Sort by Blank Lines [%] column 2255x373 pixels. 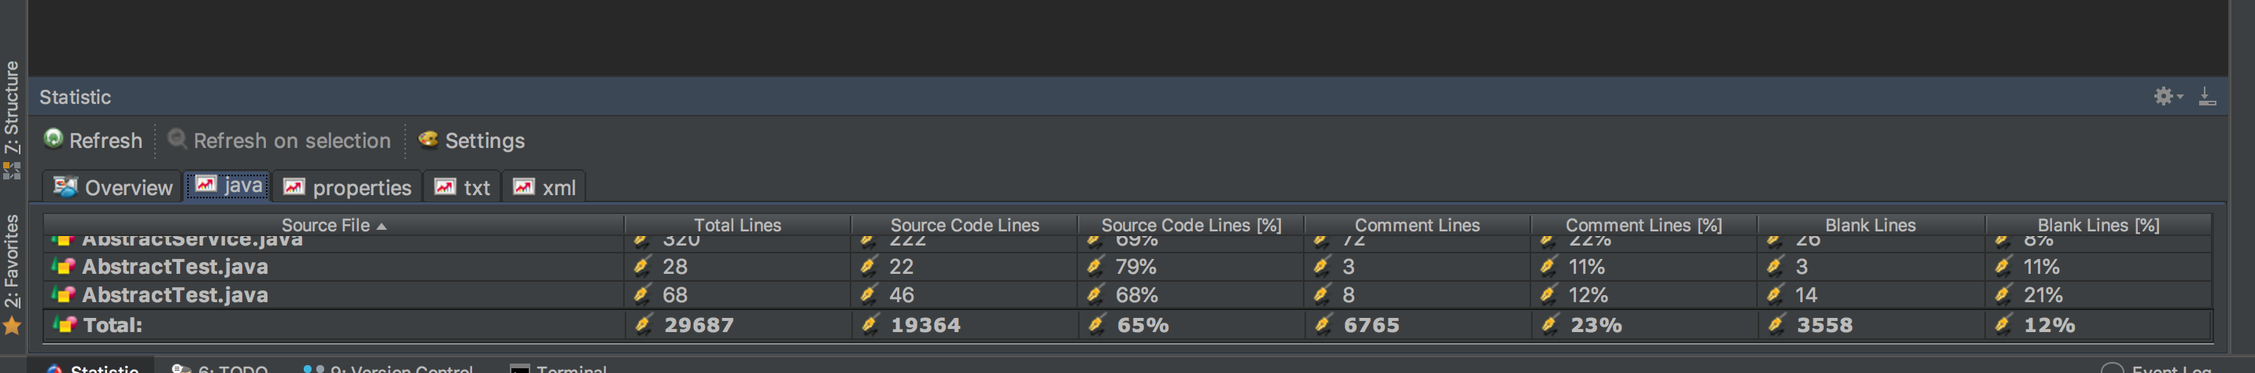(x=2098, y=225)
